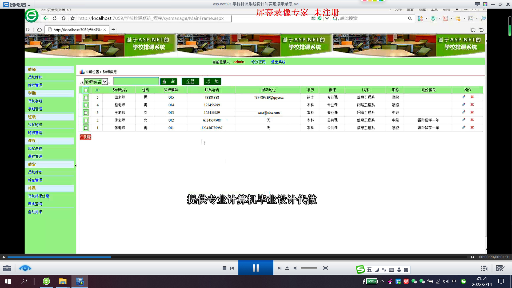The height and width of the screenshot is (288, 512).
Task: Open 添加排课信息 in the sidebar
Action: (39, 196)
